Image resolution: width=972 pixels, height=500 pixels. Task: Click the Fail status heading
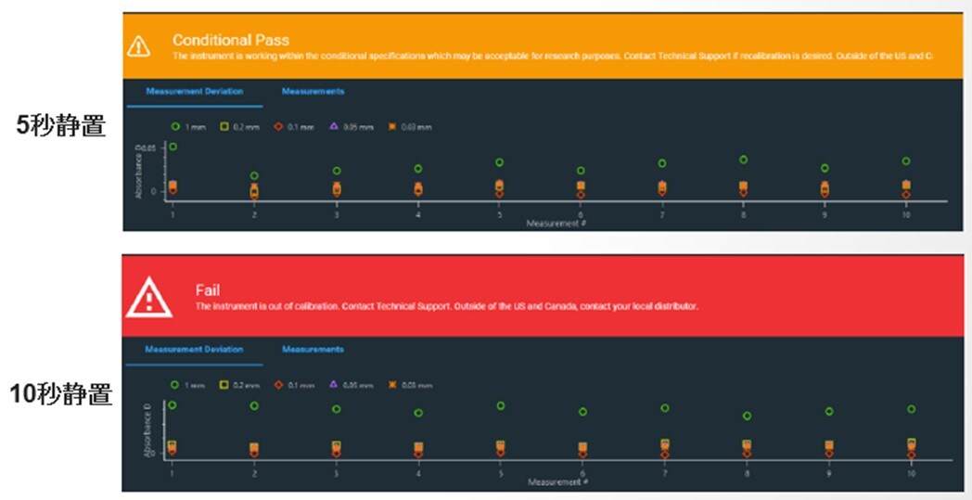[207, 290]
